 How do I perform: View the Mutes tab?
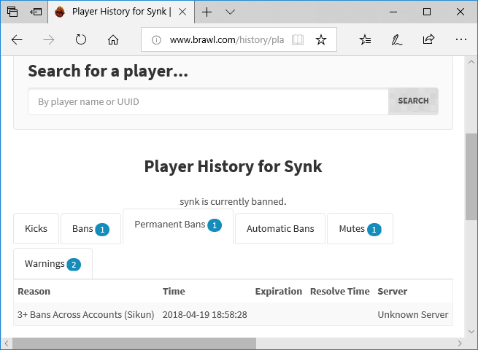(x=360, y=229)
